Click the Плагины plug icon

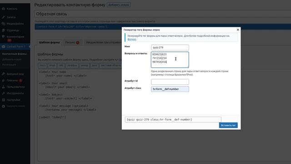3,80
